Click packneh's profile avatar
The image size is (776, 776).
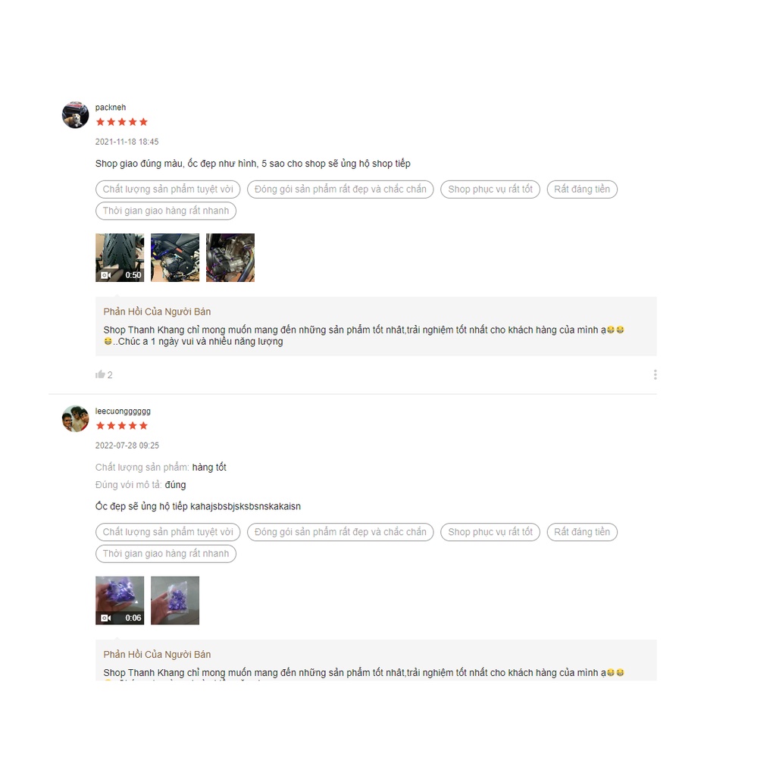click(75, 115)
